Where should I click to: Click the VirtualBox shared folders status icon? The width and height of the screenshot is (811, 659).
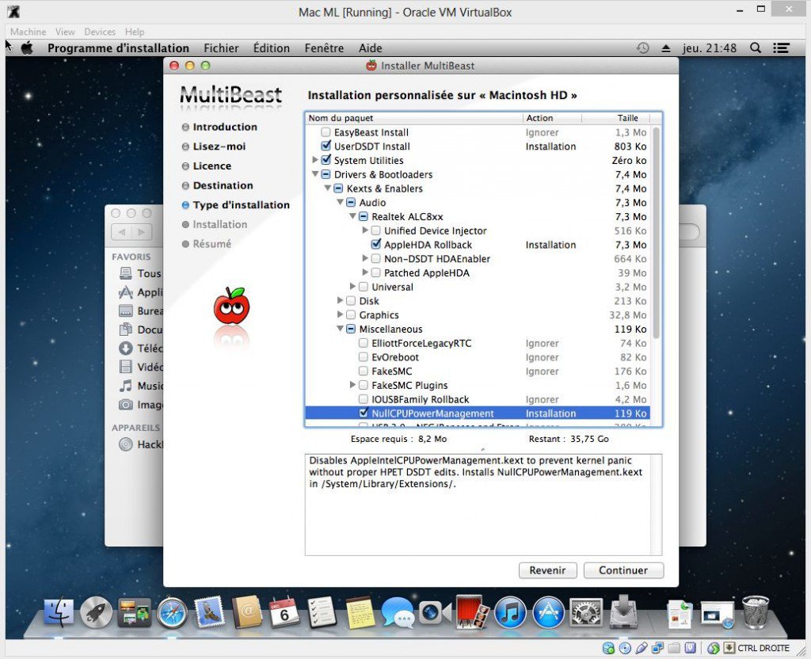673,648
